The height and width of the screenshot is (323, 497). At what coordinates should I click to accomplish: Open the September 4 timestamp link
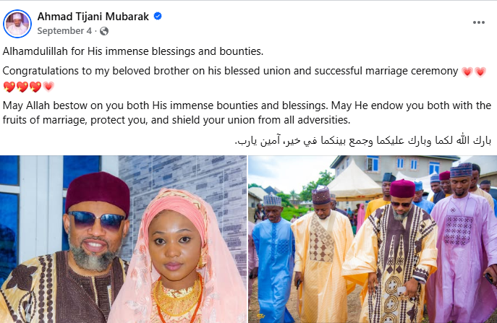point(64,31)
